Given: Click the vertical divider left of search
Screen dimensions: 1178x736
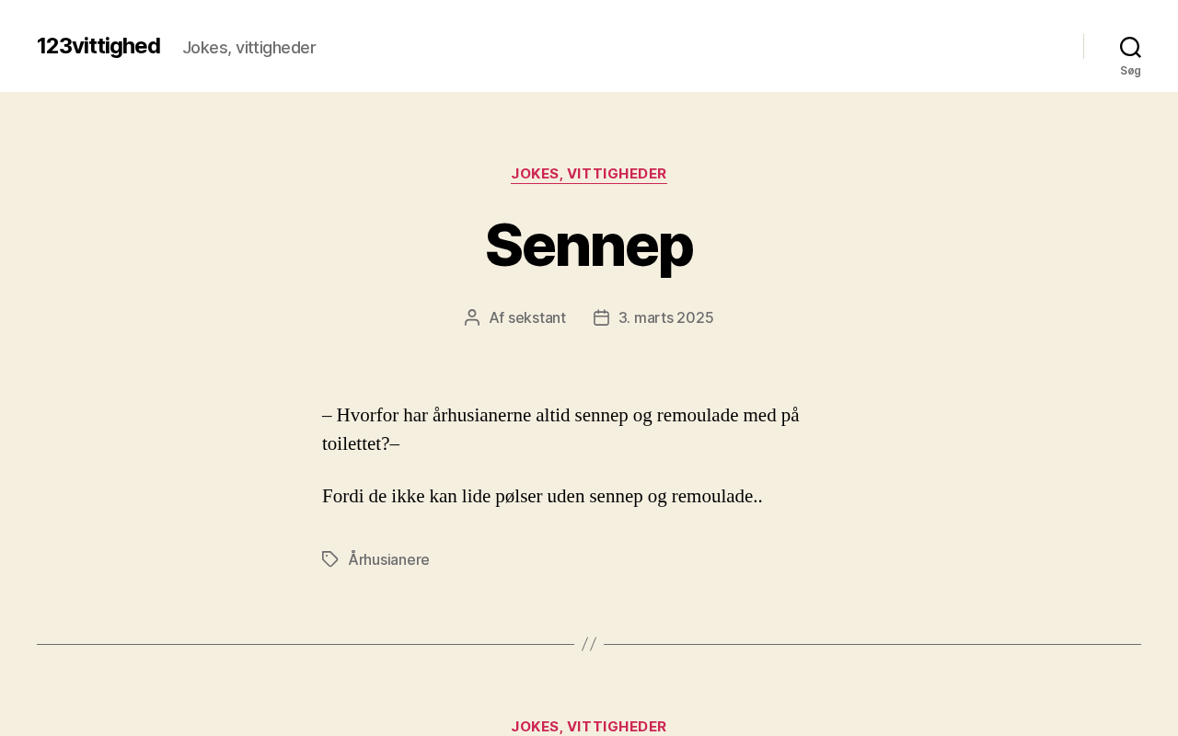Looking at the screenshot, I should [1083, 46].
